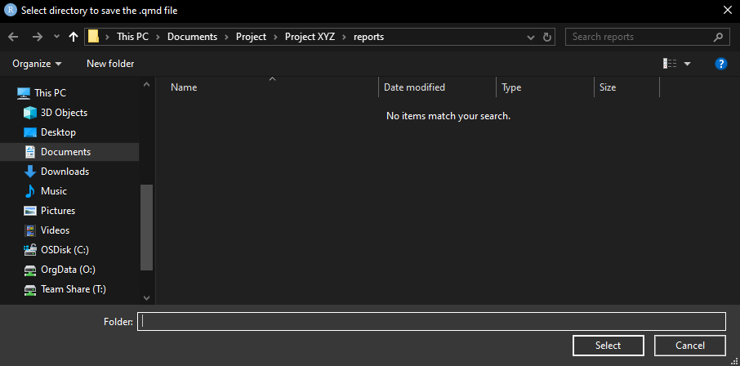The image size is (740, 366).
Task: Expand the address bar previous locations dropdown
Action: point(532,37)
